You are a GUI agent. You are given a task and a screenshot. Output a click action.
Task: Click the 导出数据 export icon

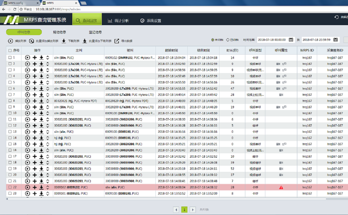click(117, 41)
